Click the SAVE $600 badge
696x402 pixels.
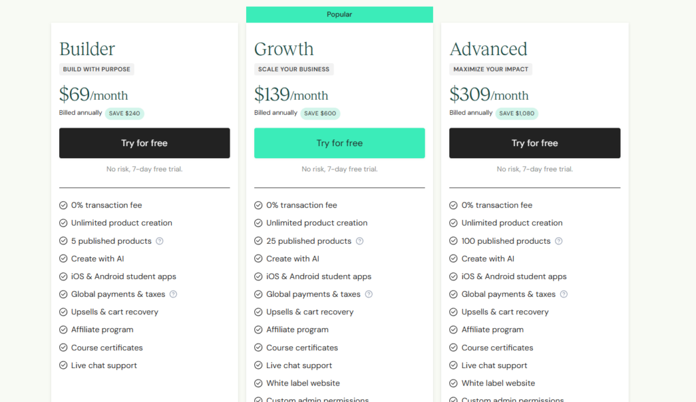[x=319, y=113]
